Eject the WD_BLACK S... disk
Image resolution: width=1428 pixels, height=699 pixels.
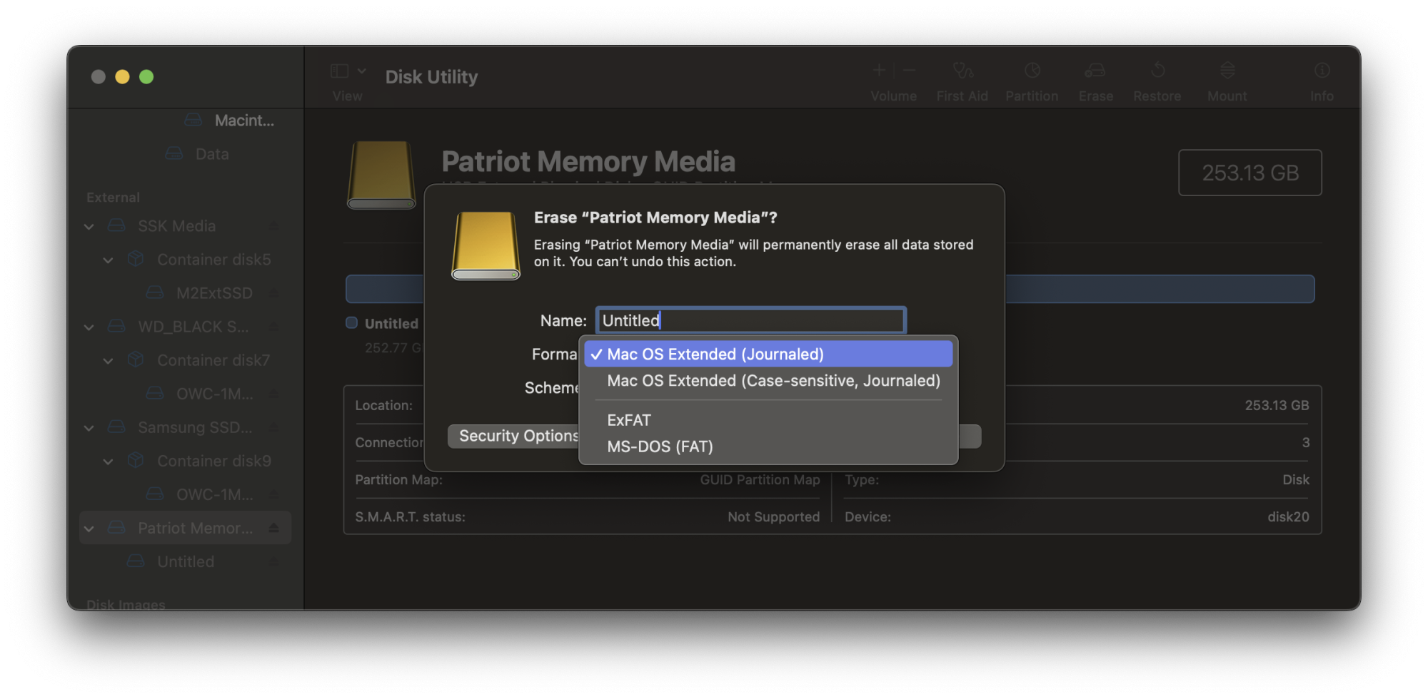273,327
